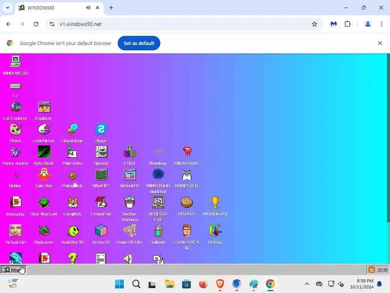Open lenna.png file icon
Image resolution: width=390 pixels, height=293 pixels.
tap(15, 202)
